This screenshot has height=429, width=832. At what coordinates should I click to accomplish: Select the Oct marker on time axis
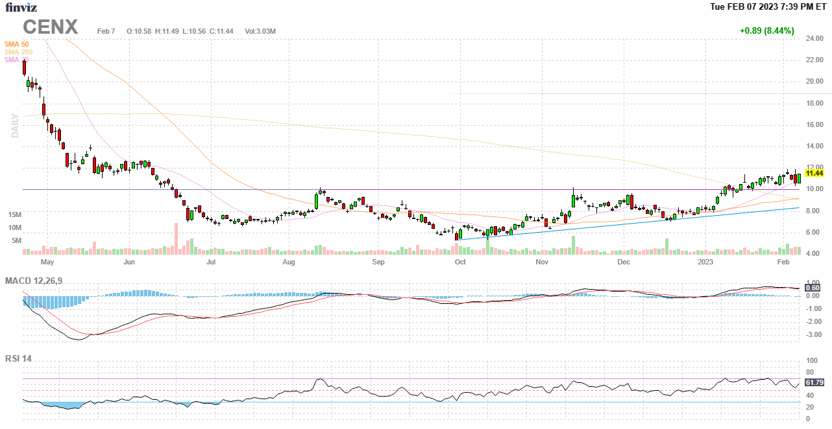coord(460,262)
